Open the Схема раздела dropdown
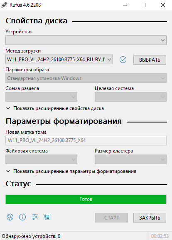The image size is (172, 240). click(42, 97)
